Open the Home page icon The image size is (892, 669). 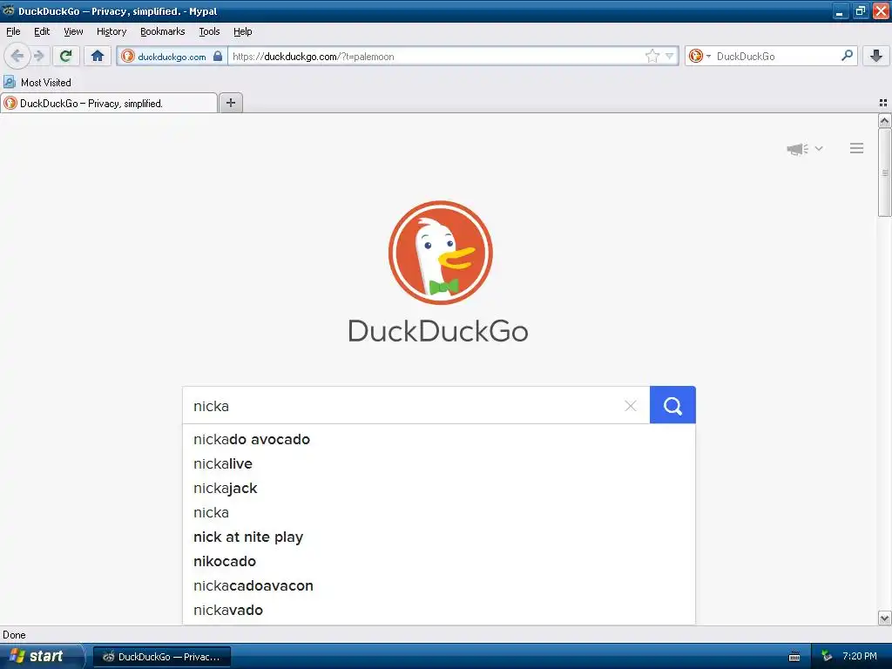98,56
